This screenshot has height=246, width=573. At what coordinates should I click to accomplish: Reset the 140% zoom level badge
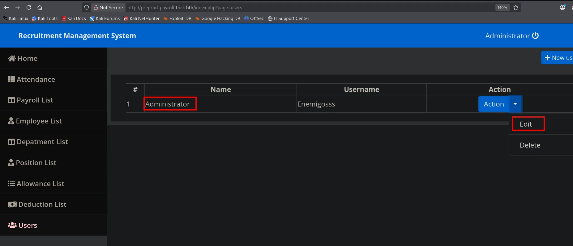pos(502,7)
